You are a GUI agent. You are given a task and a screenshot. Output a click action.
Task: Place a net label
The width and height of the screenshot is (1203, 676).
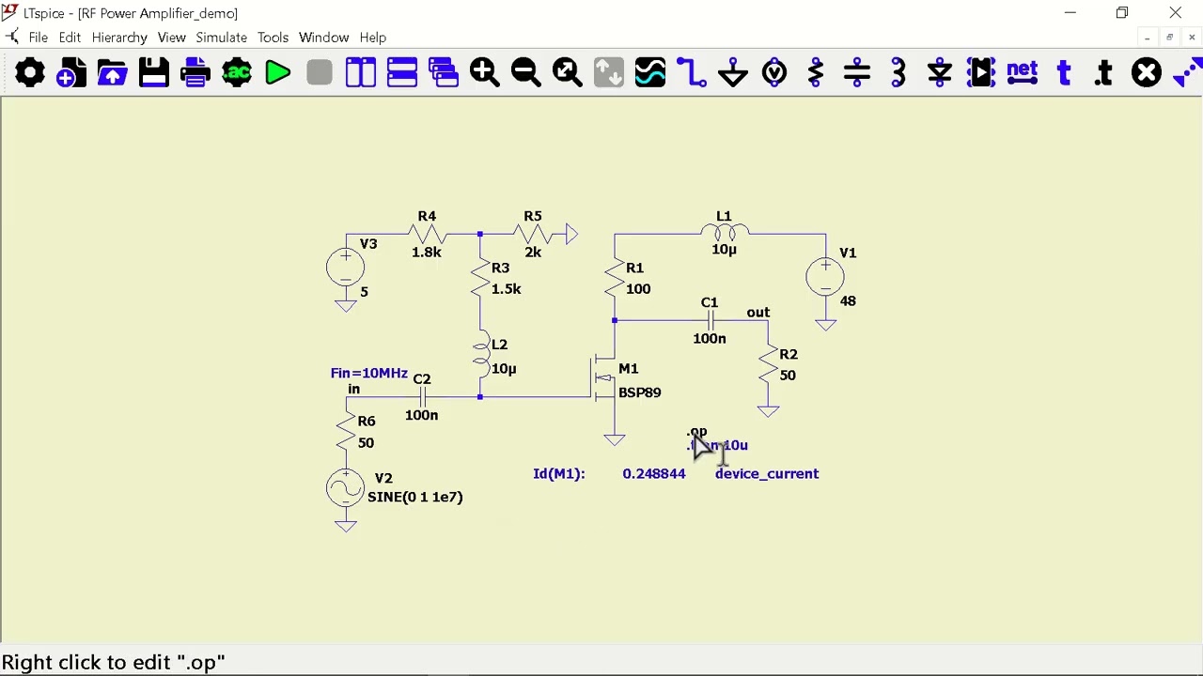coord(1022,72)
